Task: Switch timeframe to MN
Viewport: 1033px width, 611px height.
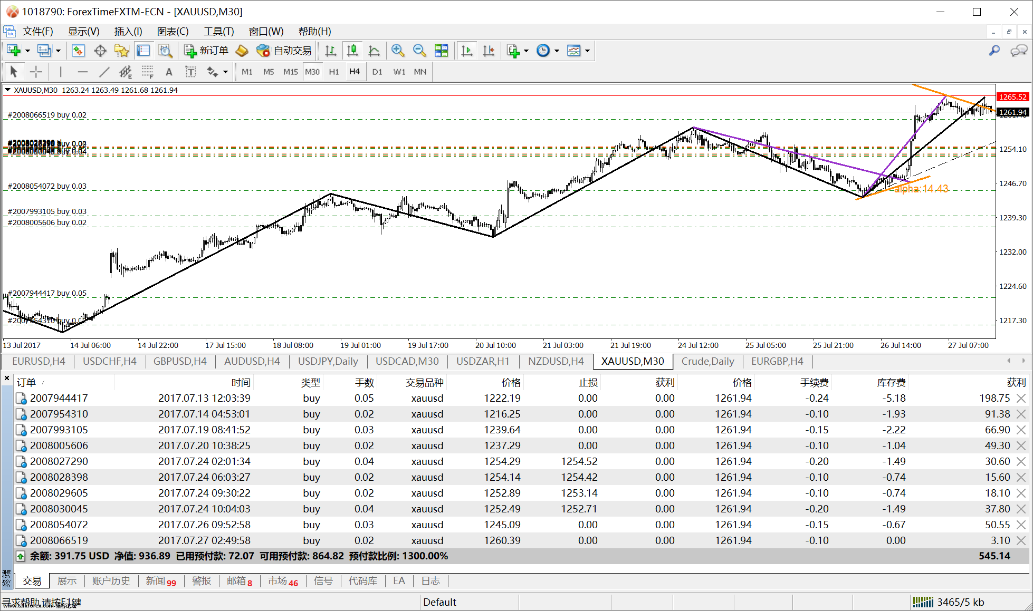Action: point(420,72)
